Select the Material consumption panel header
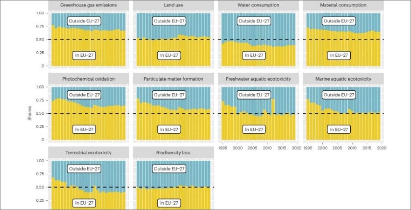 tap(344, 5)
